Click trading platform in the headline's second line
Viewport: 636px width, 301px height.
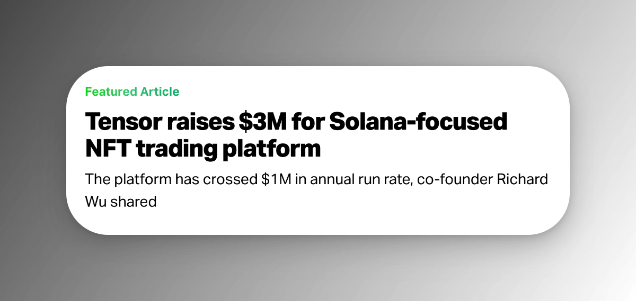[x=228, y=149]
